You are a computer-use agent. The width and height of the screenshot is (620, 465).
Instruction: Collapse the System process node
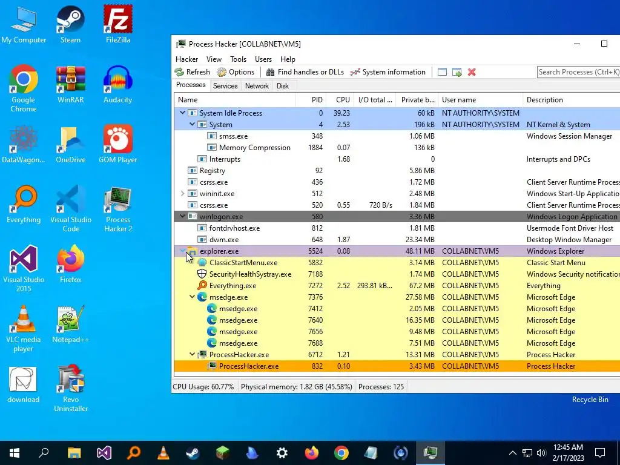click(192, 124)
